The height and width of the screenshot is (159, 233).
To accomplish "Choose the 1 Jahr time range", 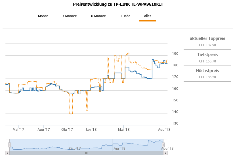I will click(x=125, y=16).
